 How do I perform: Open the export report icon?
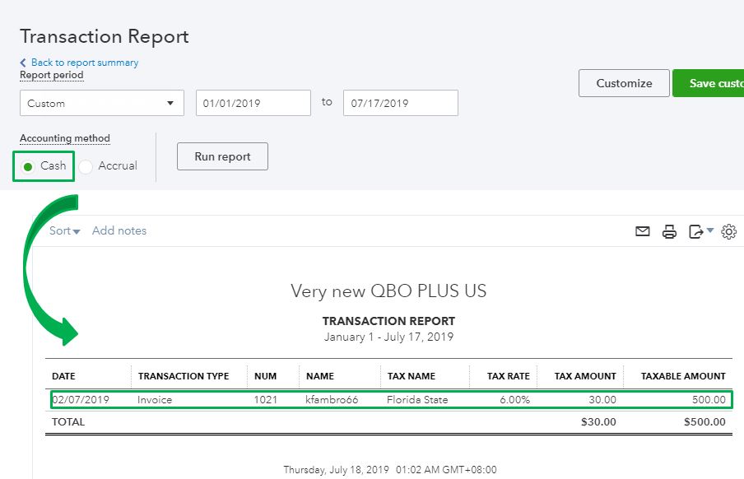695,231
